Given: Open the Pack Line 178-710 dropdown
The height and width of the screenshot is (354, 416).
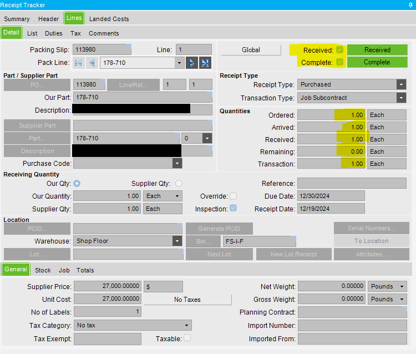Looking at the screenshot, I should pos(179,63).
